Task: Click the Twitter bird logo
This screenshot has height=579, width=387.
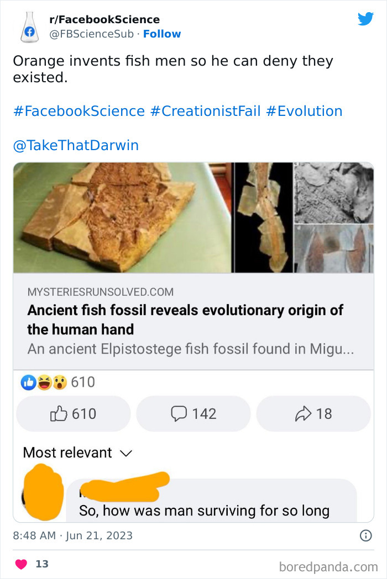Action: pos(366,18)
